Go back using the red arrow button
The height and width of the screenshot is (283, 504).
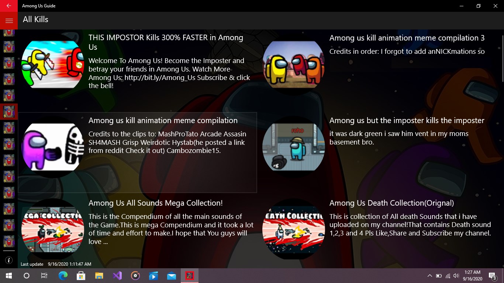coord(9,6)
